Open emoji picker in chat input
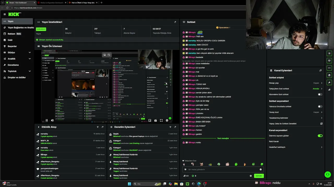The height and width of the screenshot is (187, 334). [260, 169]
